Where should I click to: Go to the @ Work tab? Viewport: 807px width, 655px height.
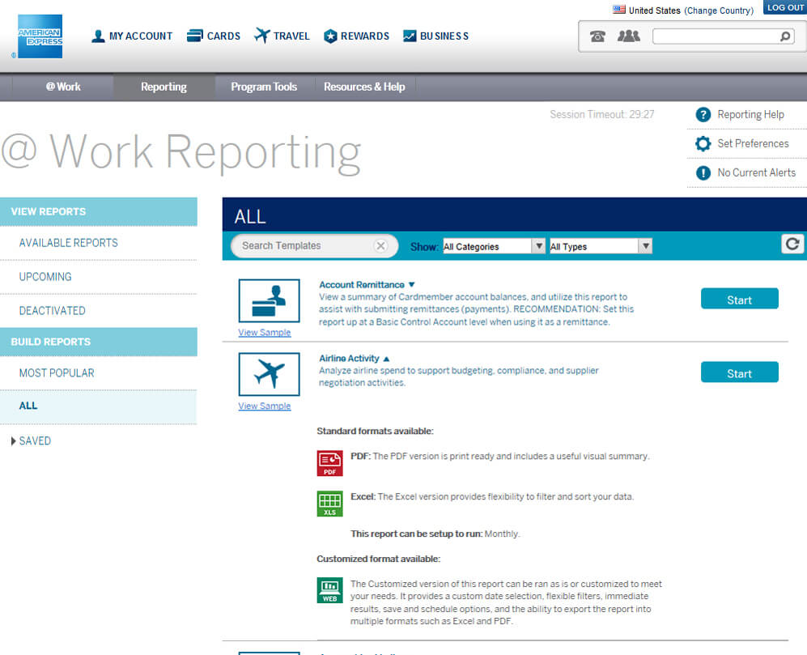(x=63, y=87)
